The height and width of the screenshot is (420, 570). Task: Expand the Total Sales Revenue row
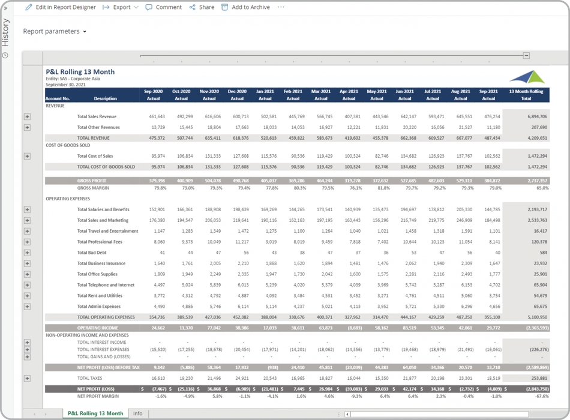pyautogui.click(x=27, y=117)
